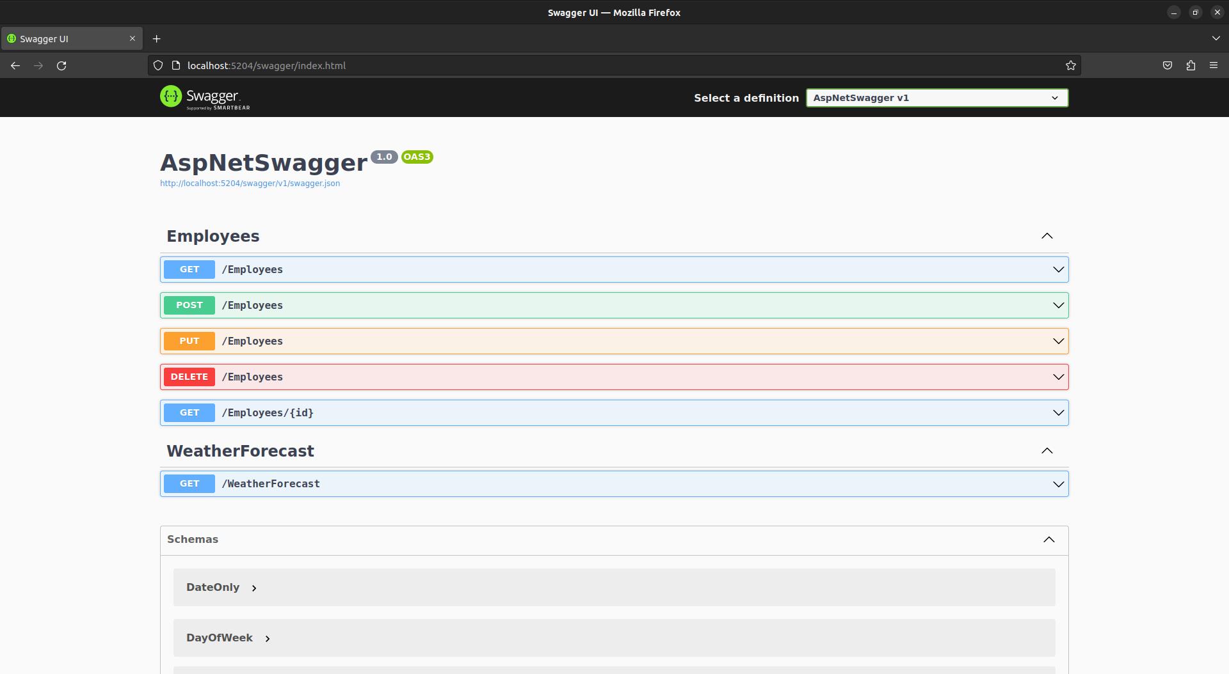Select the Swagger UI browser tab
Screen dimensions: 1229x674
tap(71, 38)
